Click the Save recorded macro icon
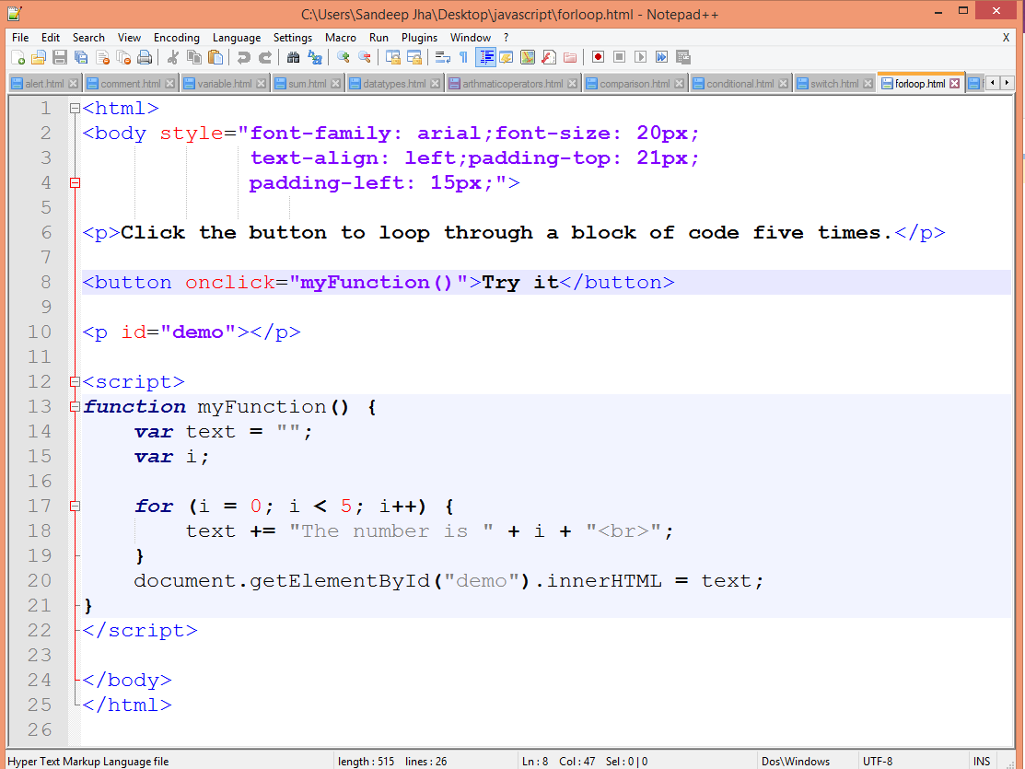 click(683, 57)
